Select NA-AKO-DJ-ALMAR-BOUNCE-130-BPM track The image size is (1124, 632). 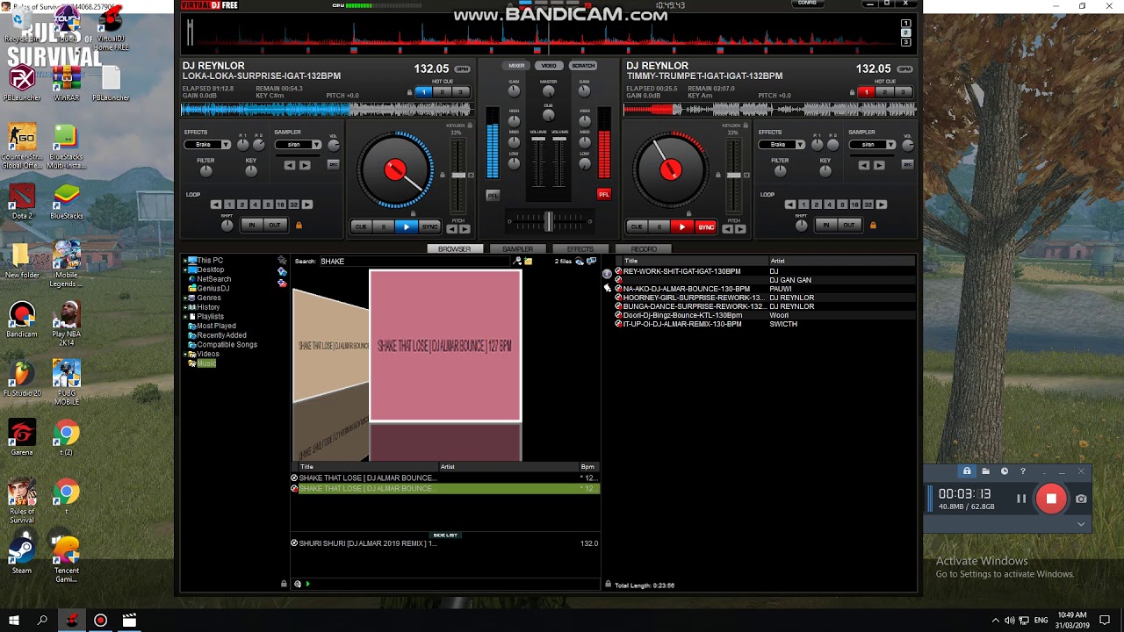[686, 289]
